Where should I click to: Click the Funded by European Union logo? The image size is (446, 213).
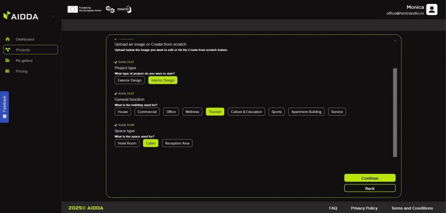tap(85, 9)
